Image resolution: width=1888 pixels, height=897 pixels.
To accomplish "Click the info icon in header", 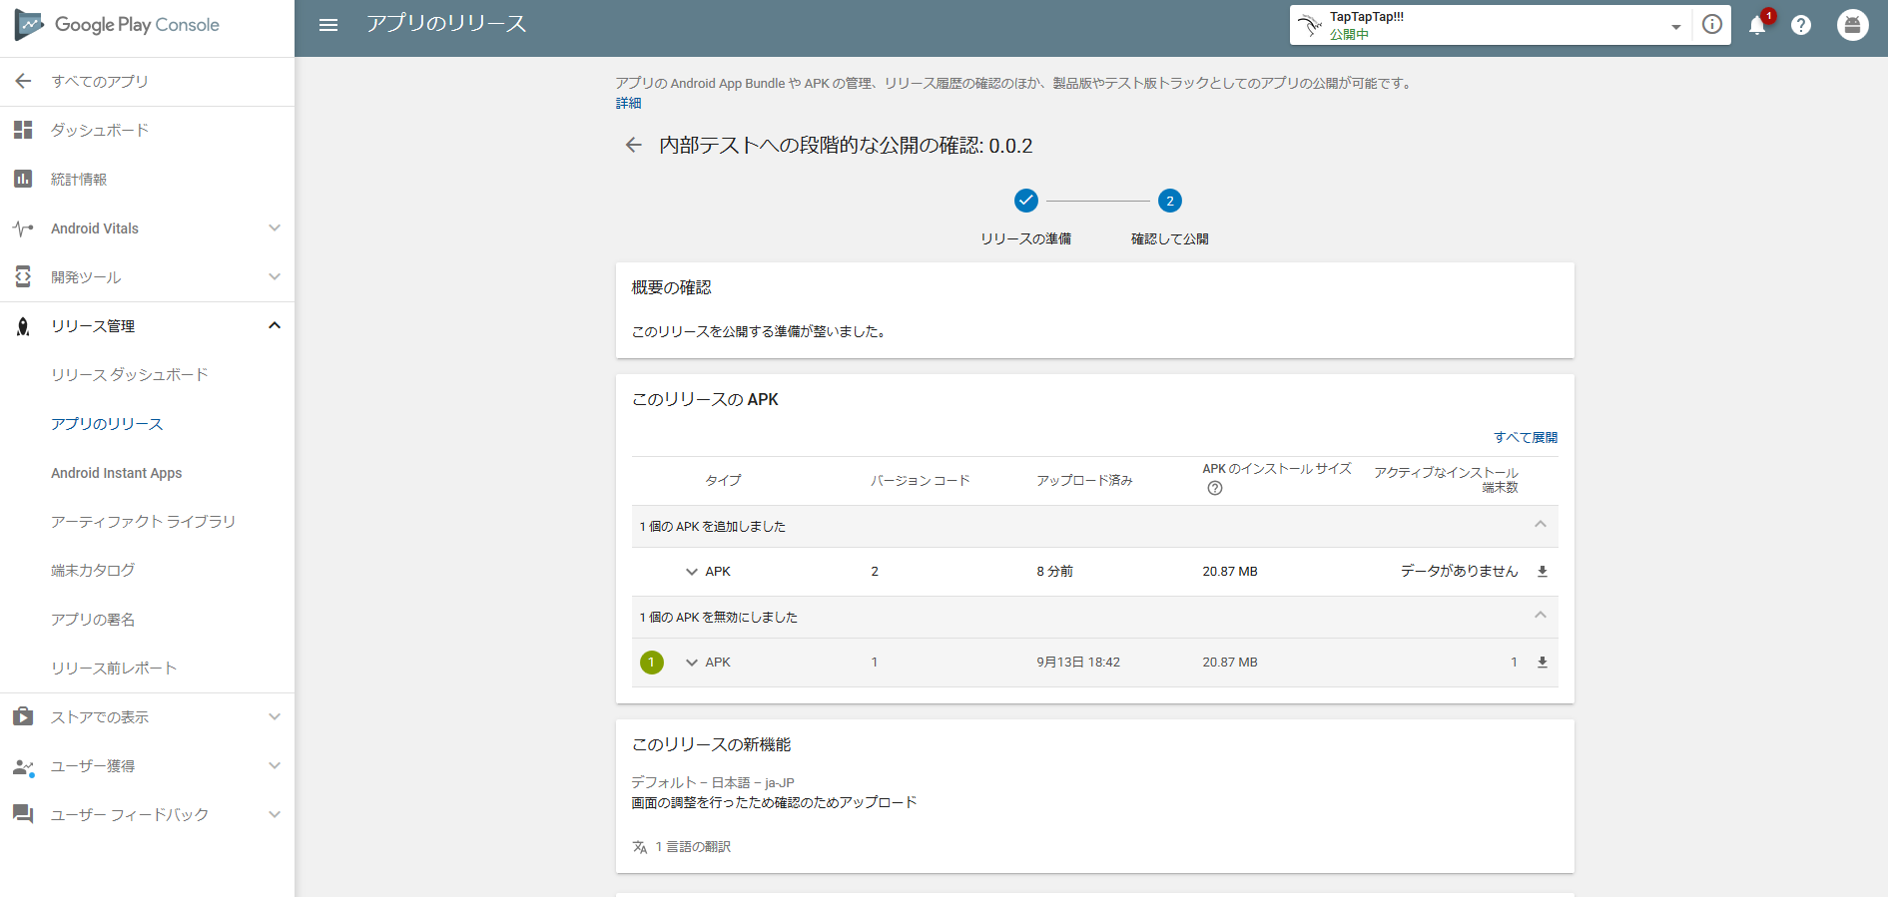I will [1712, 25].
